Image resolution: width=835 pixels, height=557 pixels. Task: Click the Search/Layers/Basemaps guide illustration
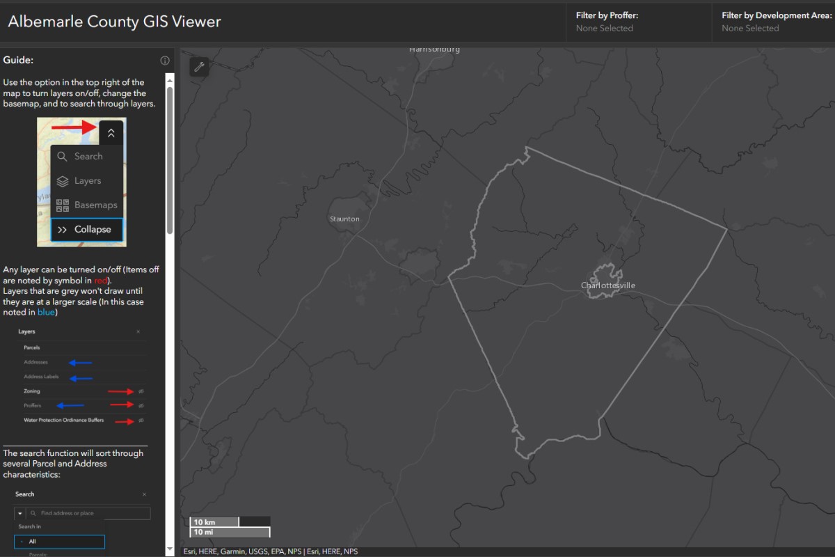coord(81,182)
